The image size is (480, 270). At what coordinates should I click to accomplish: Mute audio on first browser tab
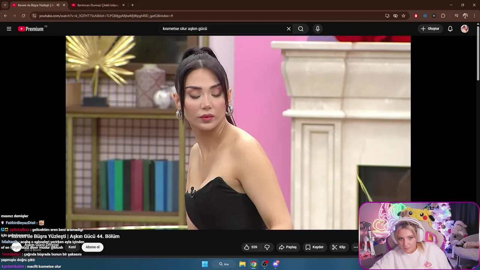click(58, 5)
